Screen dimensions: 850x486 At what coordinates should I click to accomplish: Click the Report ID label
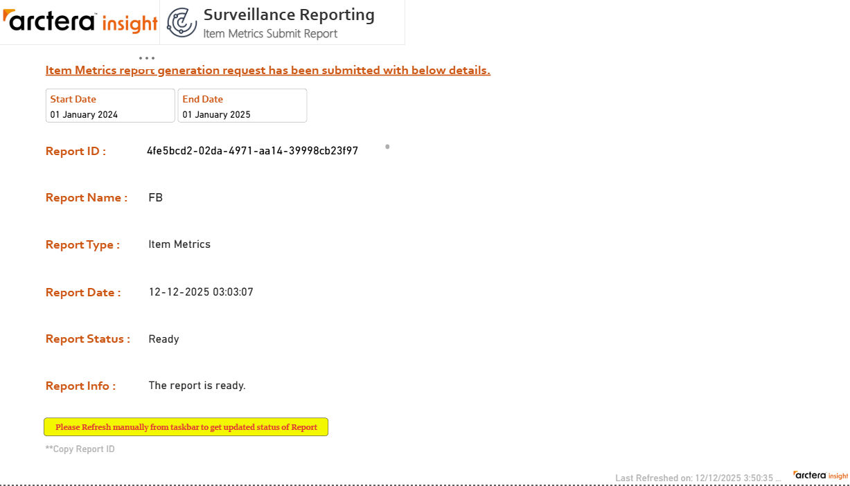(76, 152)
